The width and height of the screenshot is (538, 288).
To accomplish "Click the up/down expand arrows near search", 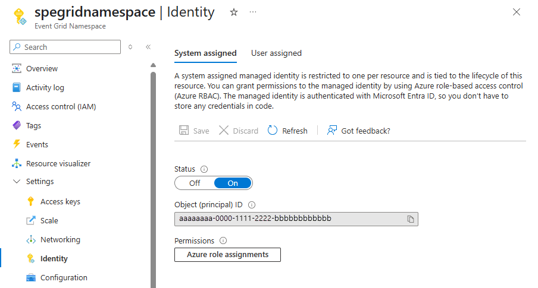I will (x=130, y=47).
